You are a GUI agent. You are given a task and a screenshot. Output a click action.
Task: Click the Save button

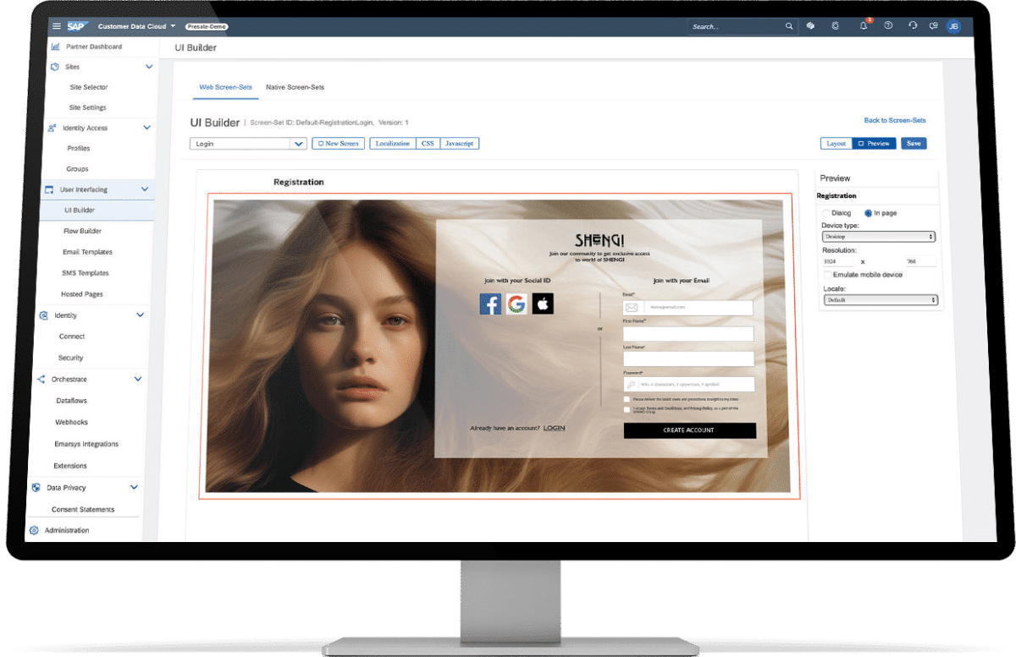(x=914, y=144)
